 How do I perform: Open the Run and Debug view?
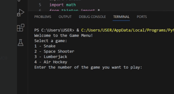point(21,13)
